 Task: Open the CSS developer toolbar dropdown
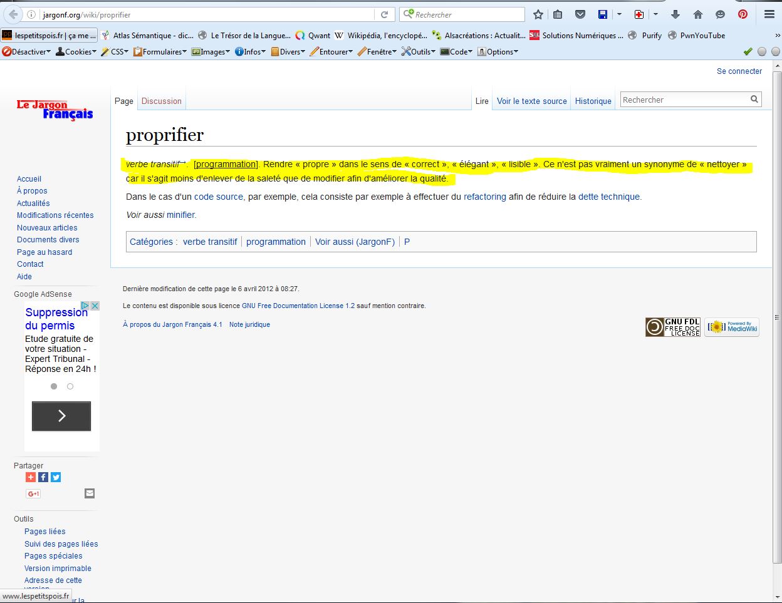pyautogui.click(x=115, y=52)
